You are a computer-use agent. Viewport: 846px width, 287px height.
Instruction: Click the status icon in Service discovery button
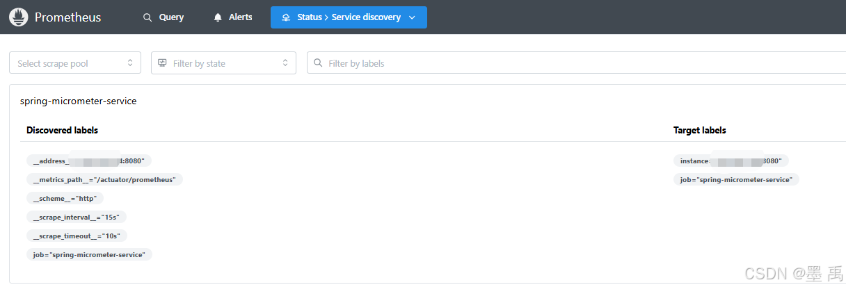click(x=286, y=17)
